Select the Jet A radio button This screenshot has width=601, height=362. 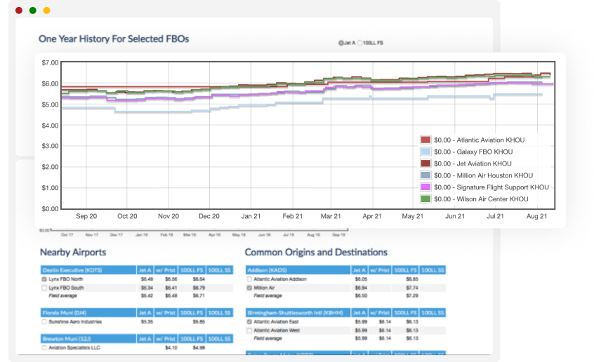(x=341, y=43)
